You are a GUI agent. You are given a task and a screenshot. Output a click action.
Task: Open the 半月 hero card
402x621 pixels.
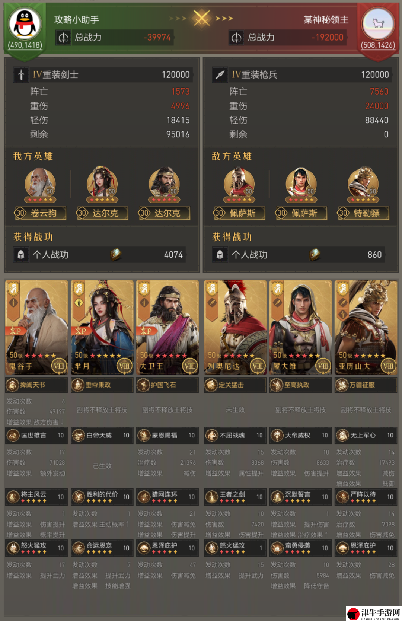[x=102, y=327]
